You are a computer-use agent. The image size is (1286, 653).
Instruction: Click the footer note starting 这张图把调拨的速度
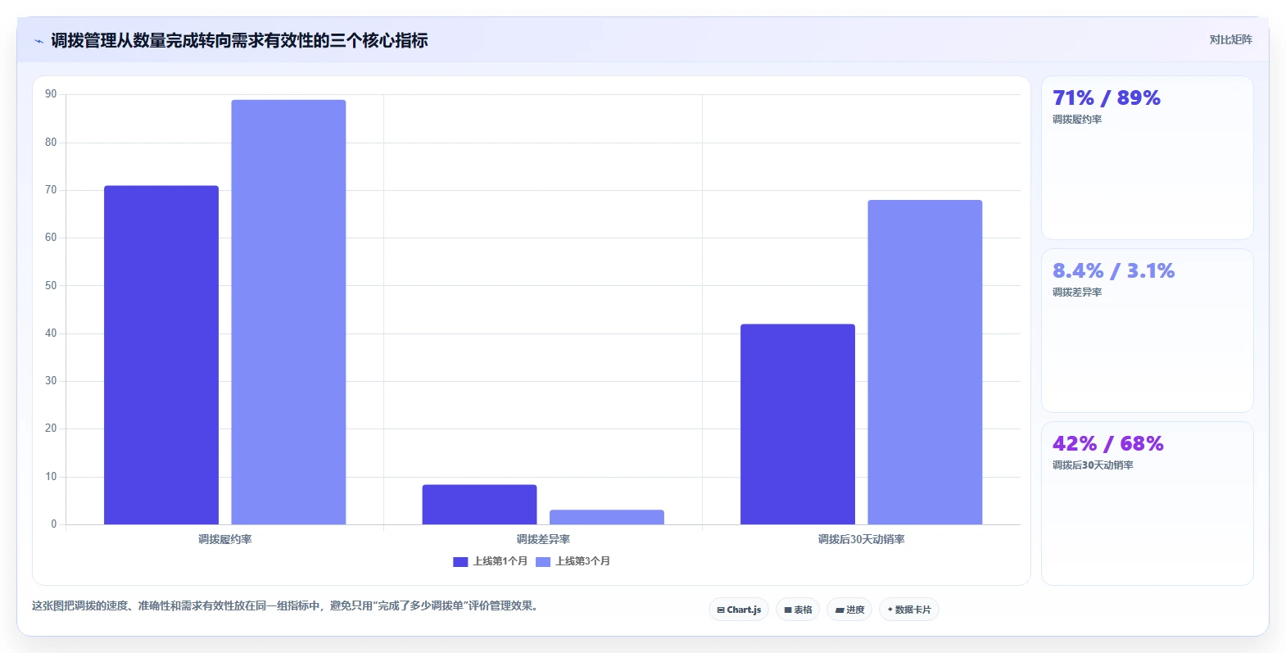[x=287, y=605]
